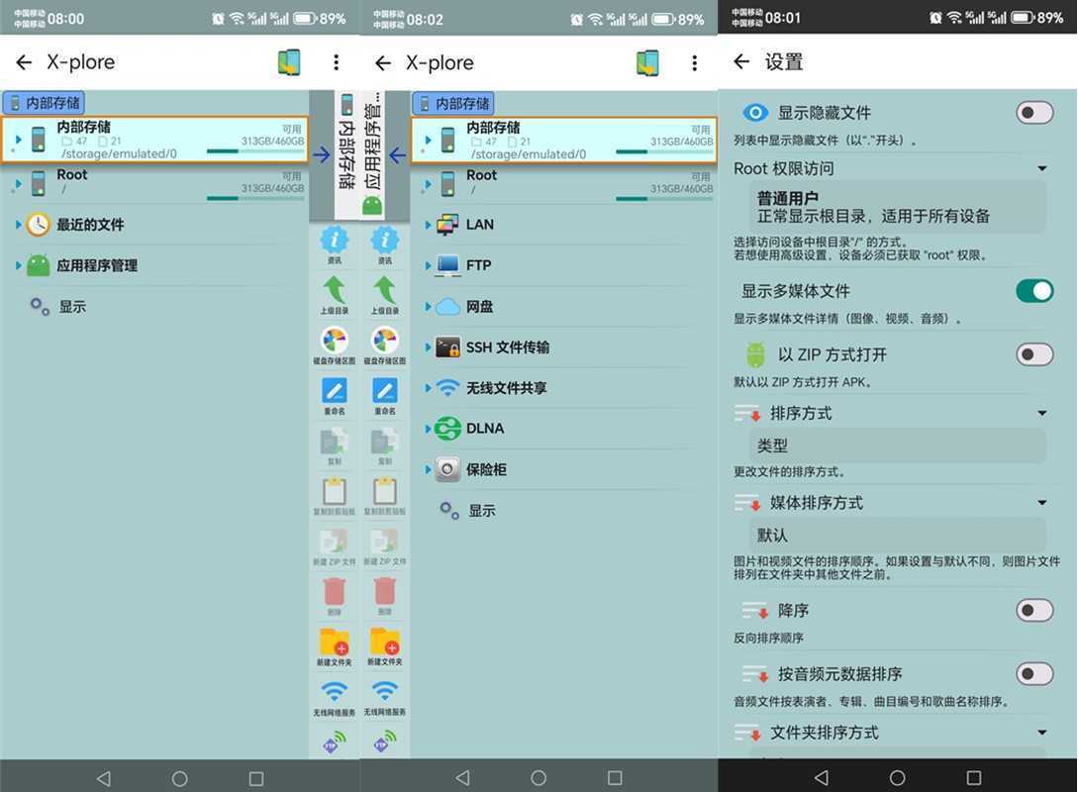This screenshot has width=1079, height=792.
Task: Turn off the 显示多媒体文件 switch
Action: click(x=1034, y=291)
